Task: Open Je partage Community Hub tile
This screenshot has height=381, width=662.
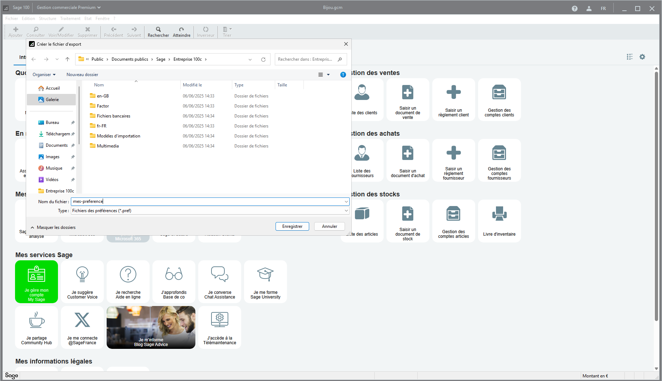Action: (36, 327)
